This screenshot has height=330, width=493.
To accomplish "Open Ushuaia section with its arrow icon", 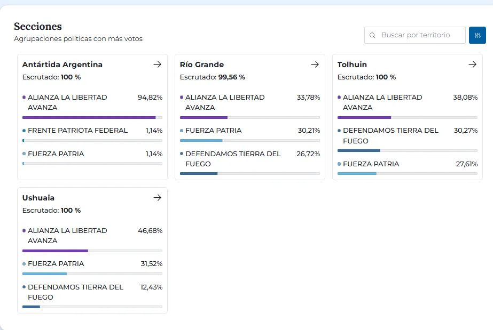I will 157,198.
